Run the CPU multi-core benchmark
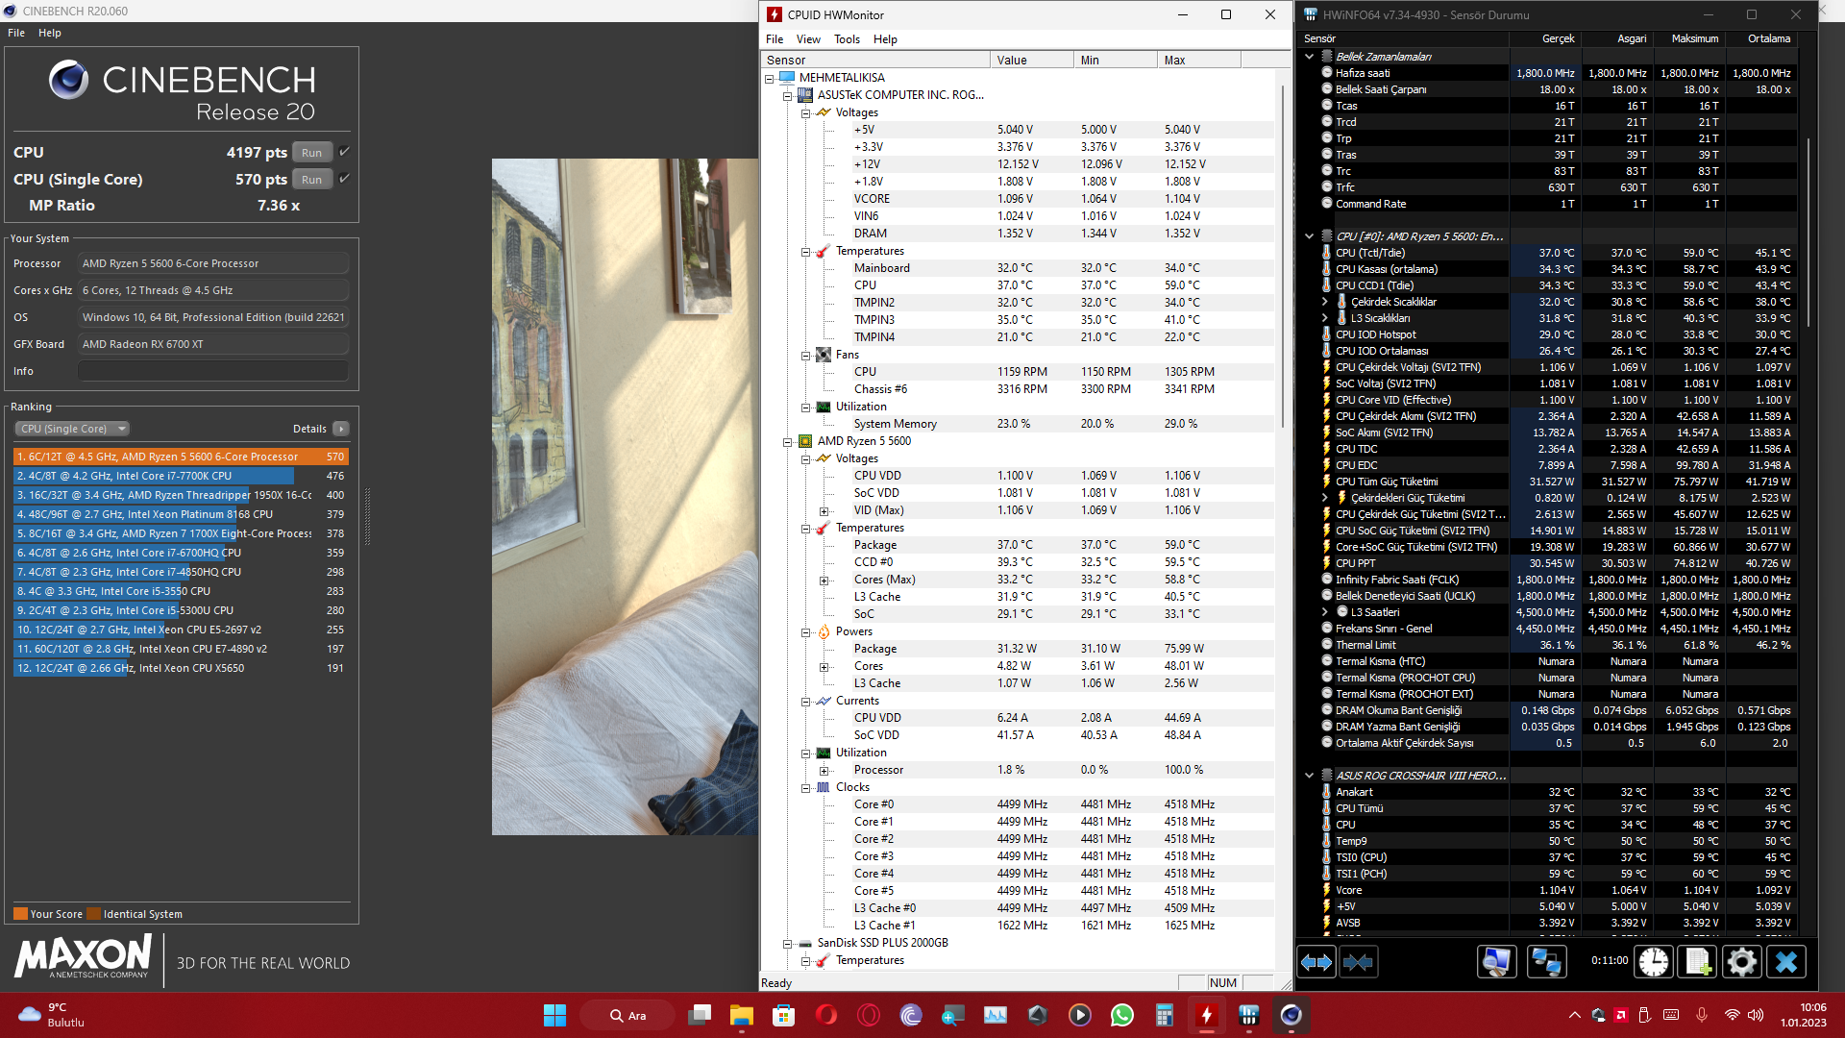The height and width of the screenshot is (1038, 1845). [312, 152]
